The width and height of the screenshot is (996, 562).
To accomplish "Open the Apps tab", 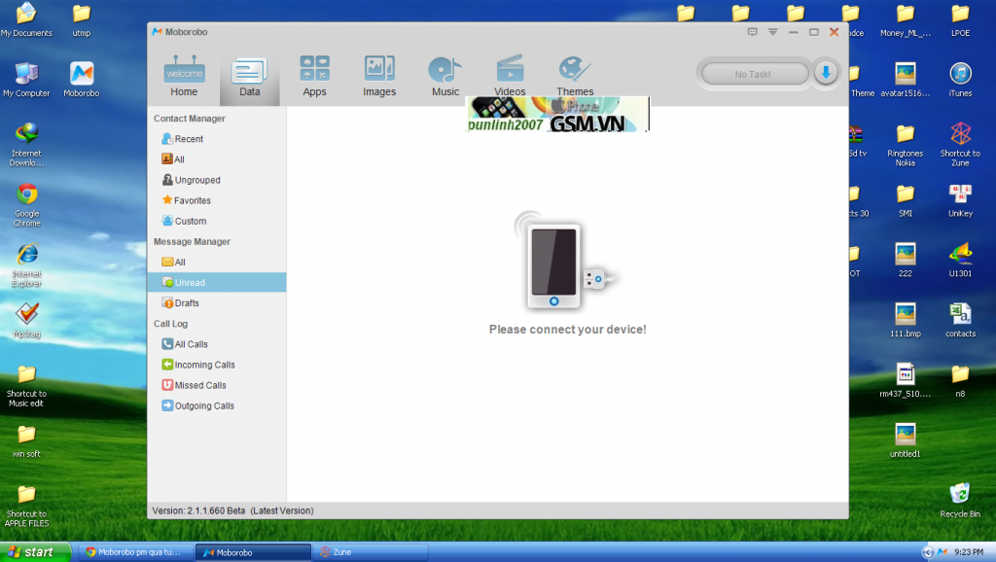I will coord(314,76).
